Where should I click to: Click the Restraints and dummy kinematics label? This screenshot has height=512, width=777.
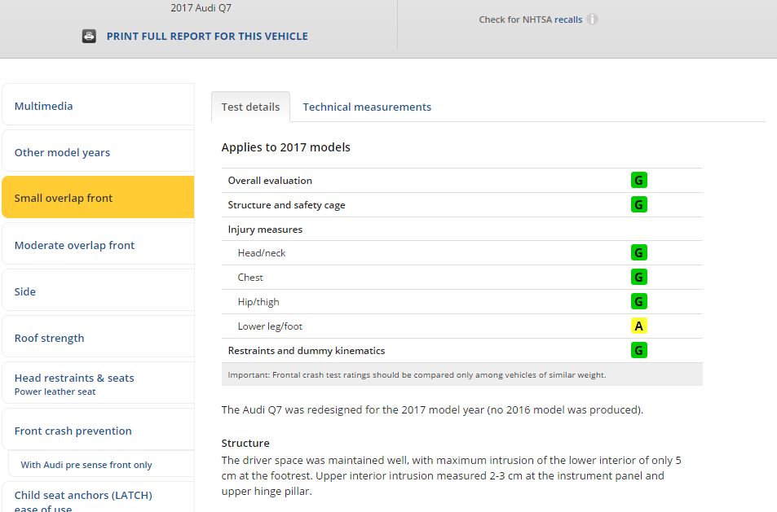[x=307, y=351]
